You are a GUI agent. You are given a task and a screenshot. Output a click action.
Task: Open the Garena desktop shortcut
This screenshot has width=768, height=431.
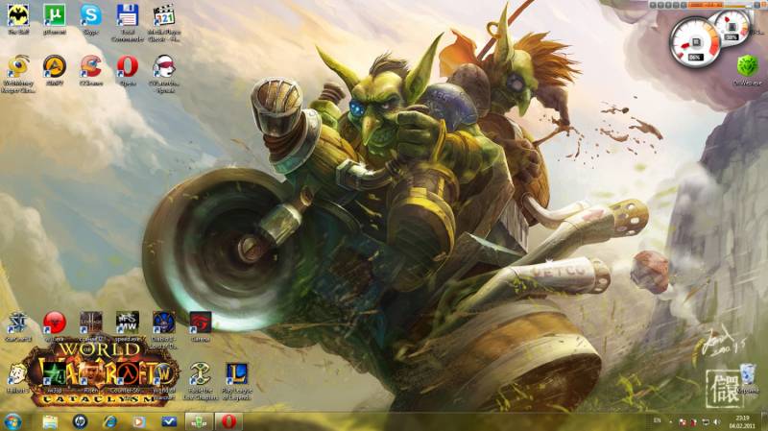point(201,325)
